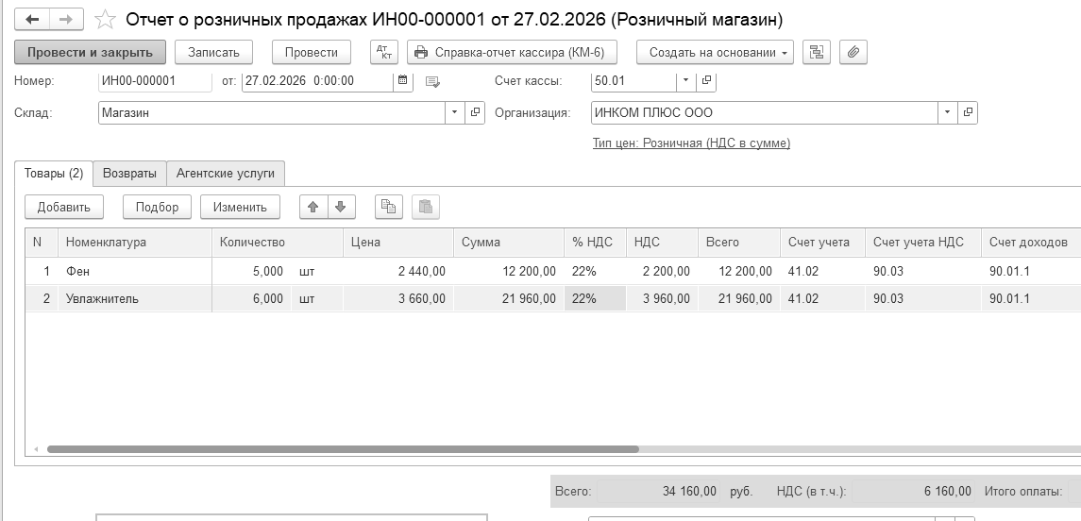Open the Счет кассы 50.01 reference form

(706, 80)
